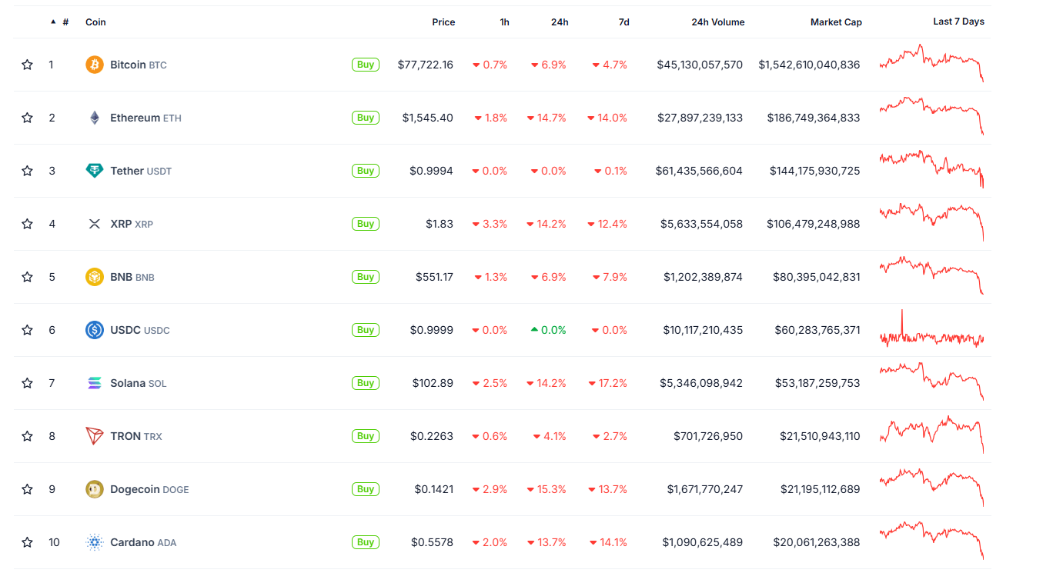Viewport: 1053px width, 573px height.
Task: Select the Cardano coin icon
Action: [94, 541]
